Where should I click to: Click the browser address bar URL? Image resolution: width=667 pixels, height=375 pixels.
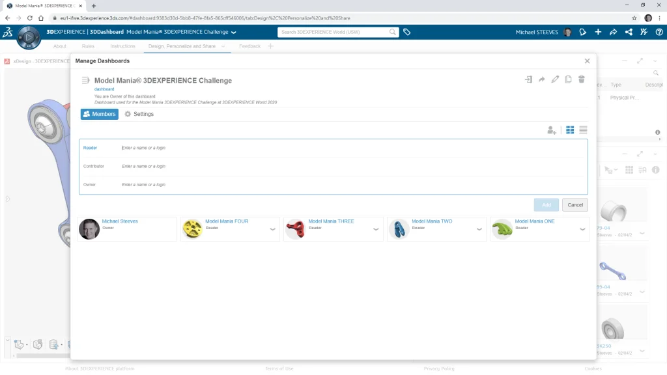pyautogui.click(x=205, y=18)
